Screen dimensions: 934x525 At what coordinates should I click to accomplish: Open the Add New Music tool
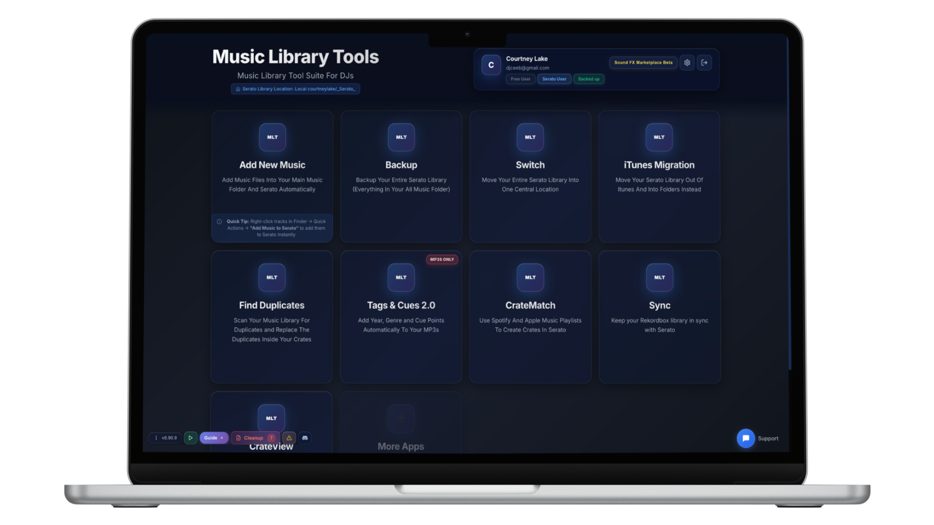pyautogui.click(x=272, y=165)
